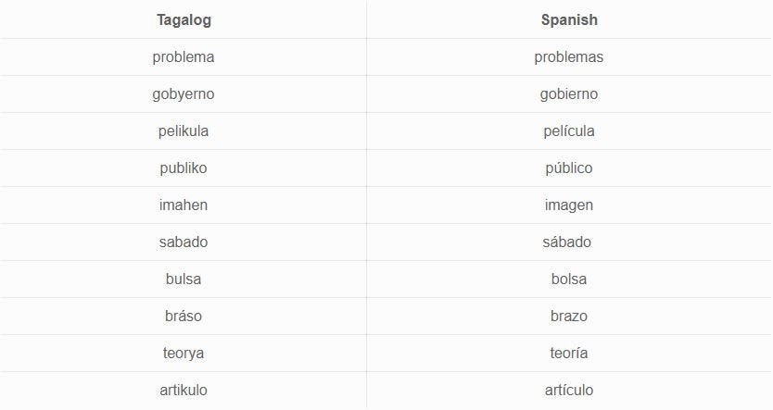Viewport: 773px width, 410px height.
Task: Click the Spanish word brazo
Action: 569,316
